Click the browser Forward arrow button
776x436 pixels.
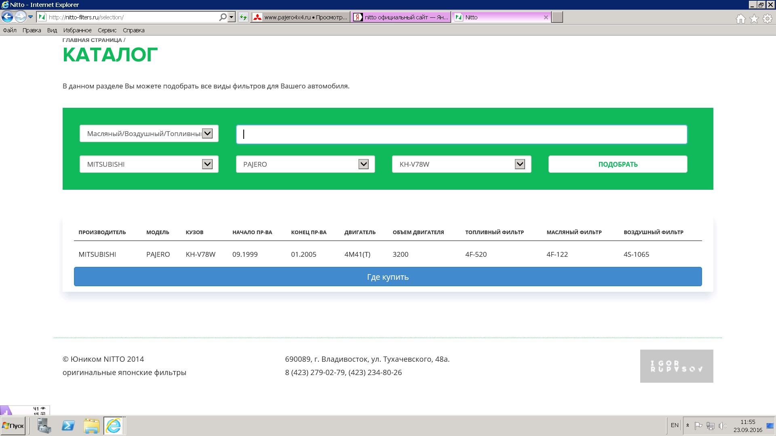click(x=20, y=17)
